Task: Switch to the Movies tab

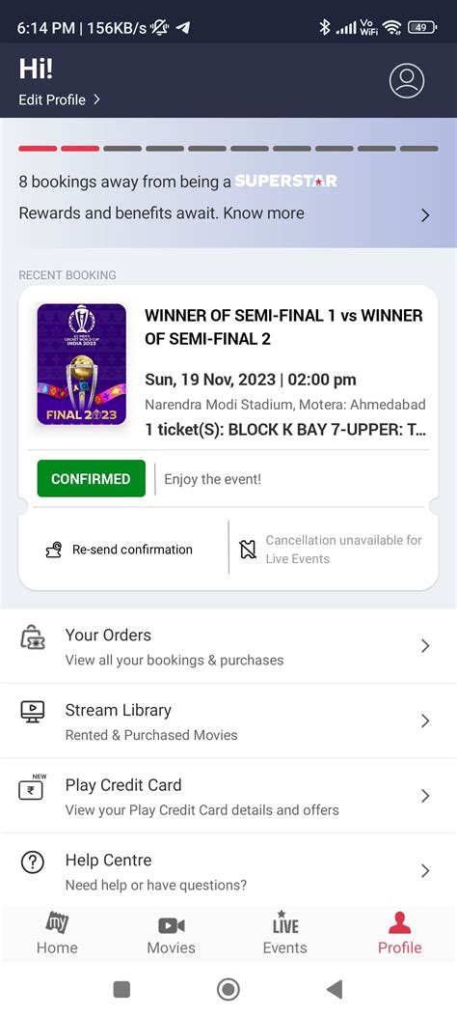Action: pos(171,933)
